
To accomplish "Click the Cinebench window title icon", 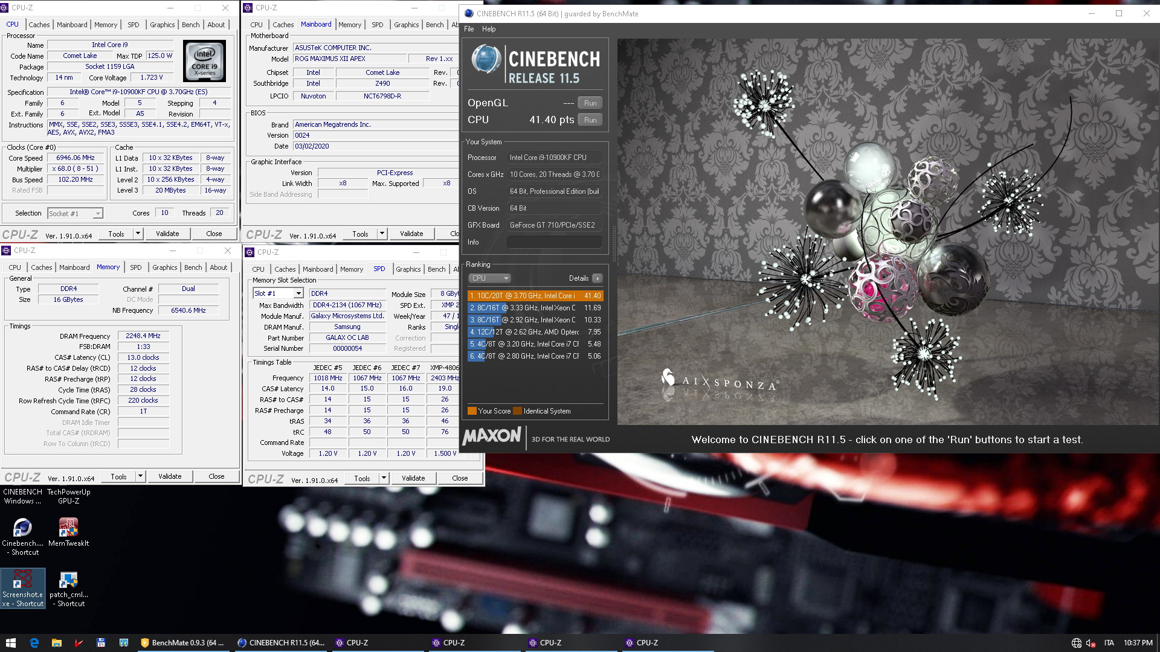I will [469, 13].
